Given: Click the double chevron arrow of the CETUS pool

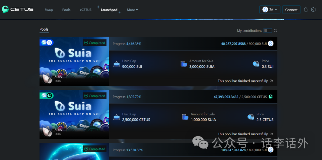Looking at the screenshot, I should 272,134.
